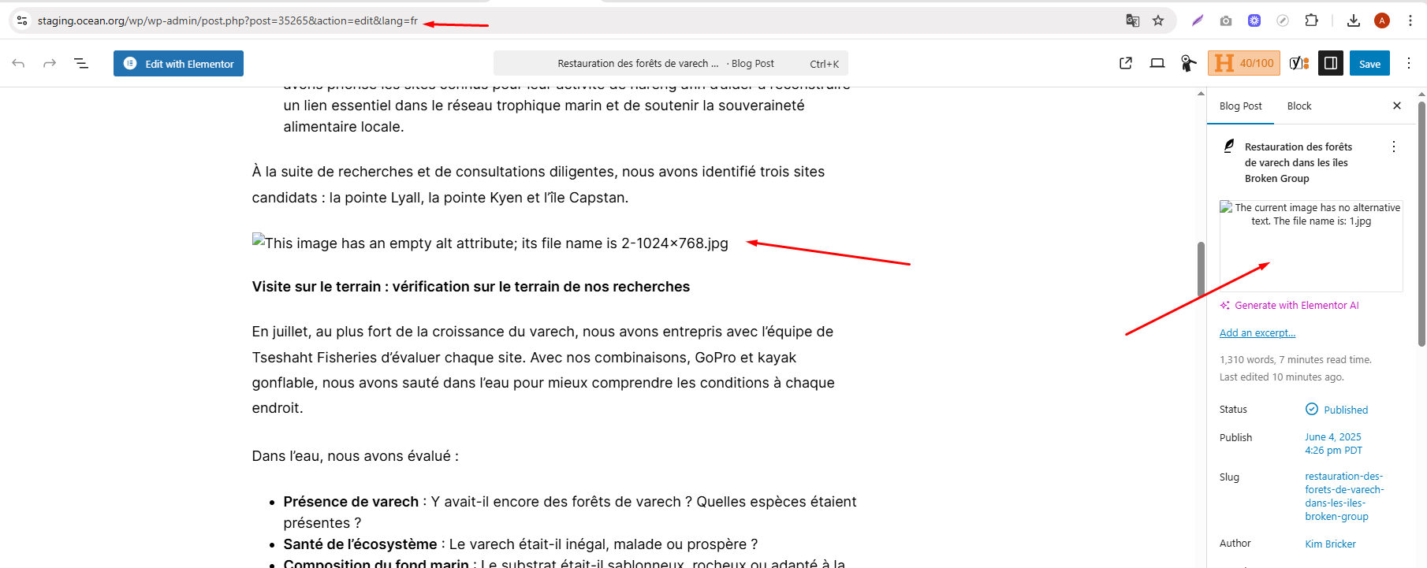
Task: Click the figure-with-magnifier toolbar icon
Action: point(1188,63)
